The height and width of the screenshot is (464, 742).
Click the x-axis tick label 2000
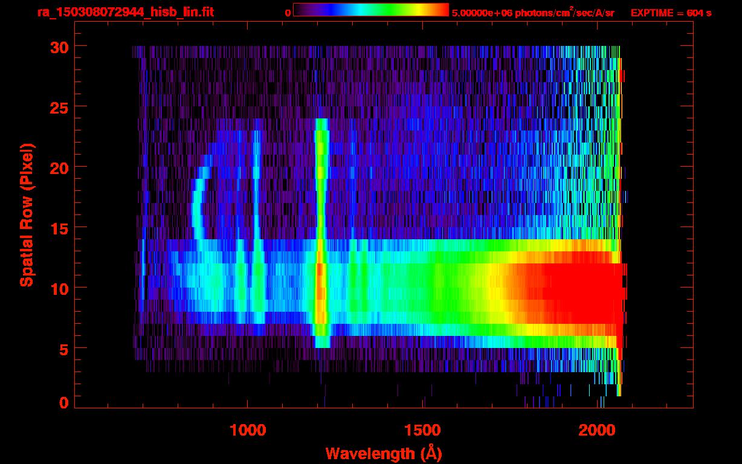598,430
